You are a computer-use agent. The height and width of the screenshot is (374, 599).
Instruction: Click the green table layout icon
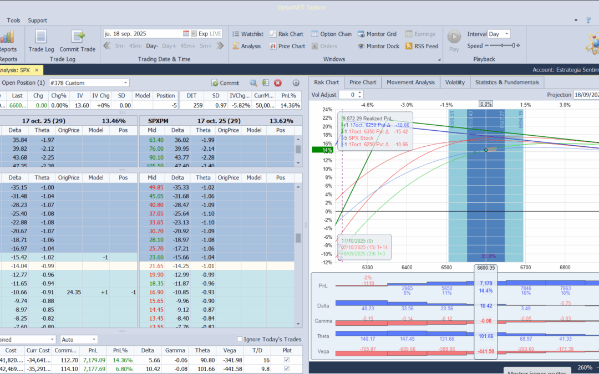(x=266, y=83)
